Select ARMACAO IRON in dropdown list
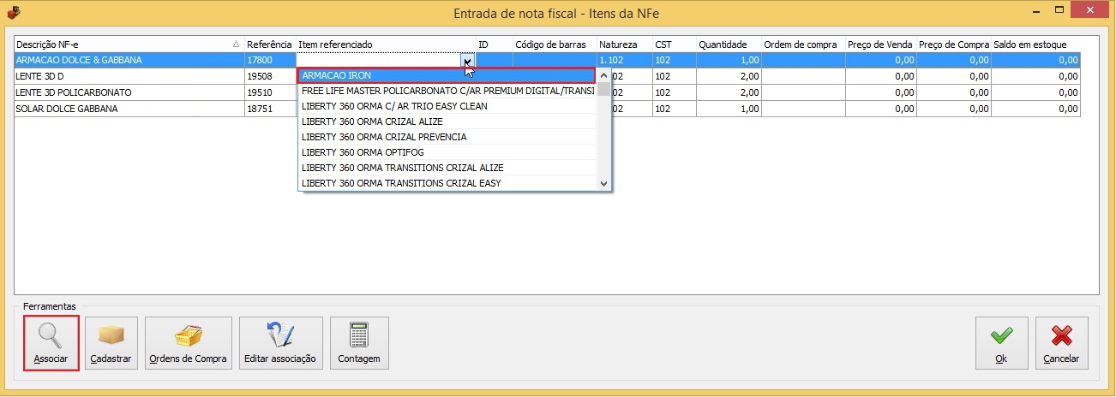 (447, 75)
